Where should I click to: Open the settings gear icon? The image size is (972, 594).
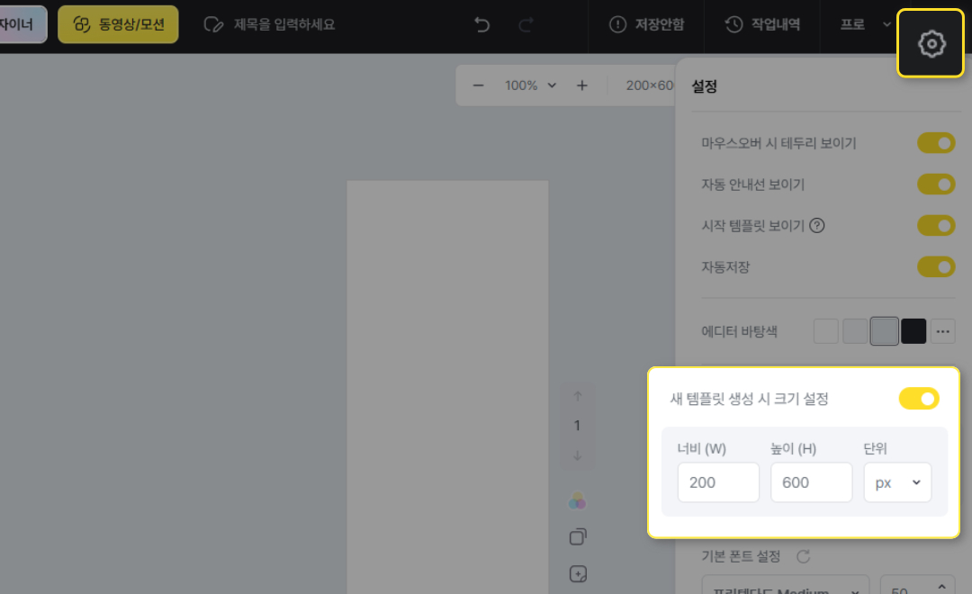(931, 43)
